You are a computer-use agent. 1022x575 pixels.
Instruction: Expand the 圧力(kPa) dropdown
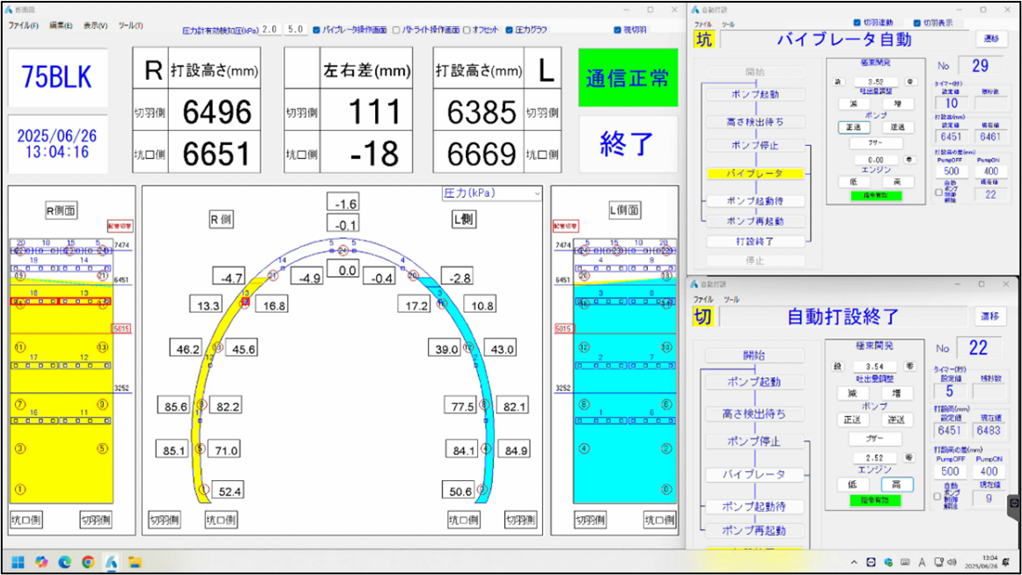pos(536,193)
